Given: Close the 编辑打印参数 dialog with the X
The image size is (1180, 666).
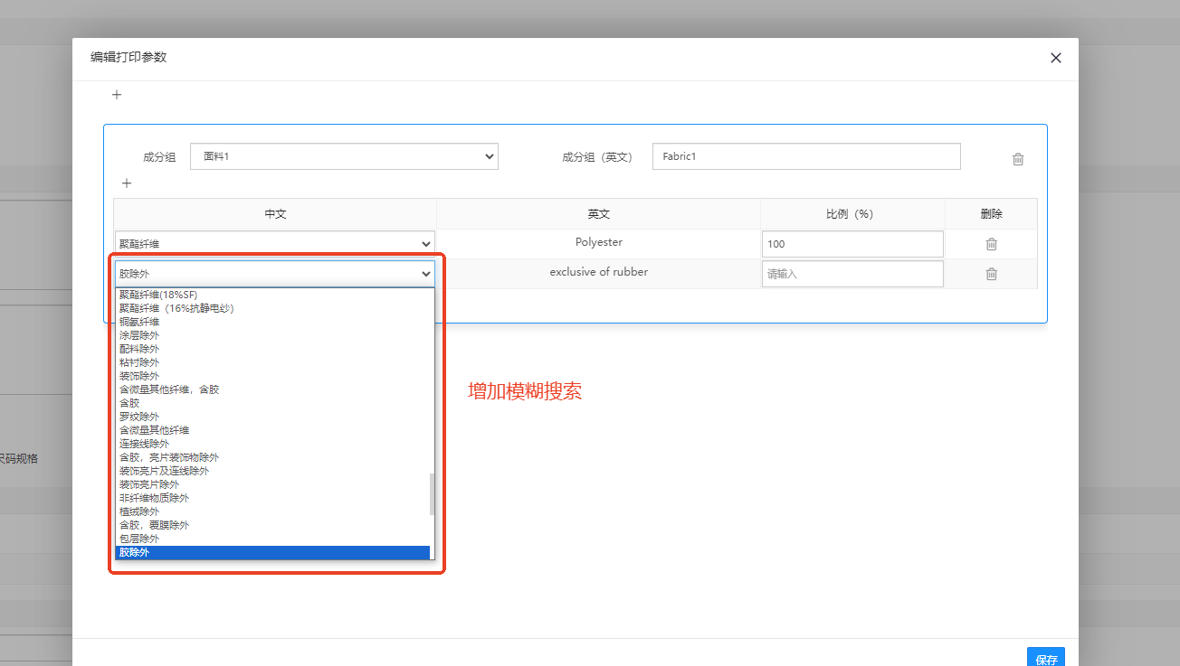Looking at the screenshot, I should [1055, 58].
